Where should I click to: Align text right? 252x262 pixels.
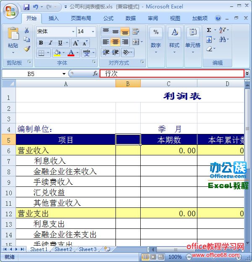pos(125,42)
